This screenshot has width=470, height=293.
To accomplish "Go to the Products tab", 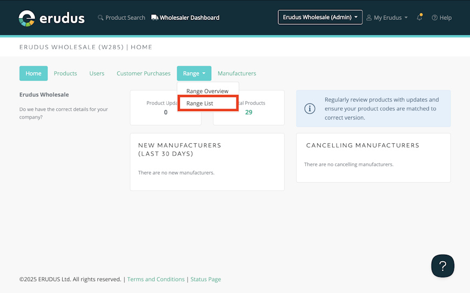I will (65, 73).
